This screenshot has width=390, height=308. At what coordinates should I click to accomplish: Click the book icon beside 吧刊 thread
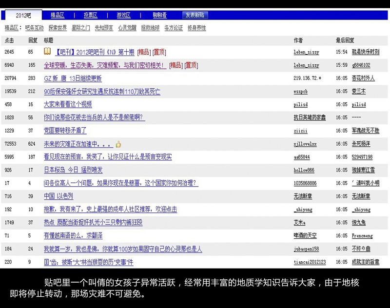click(47, 51)
